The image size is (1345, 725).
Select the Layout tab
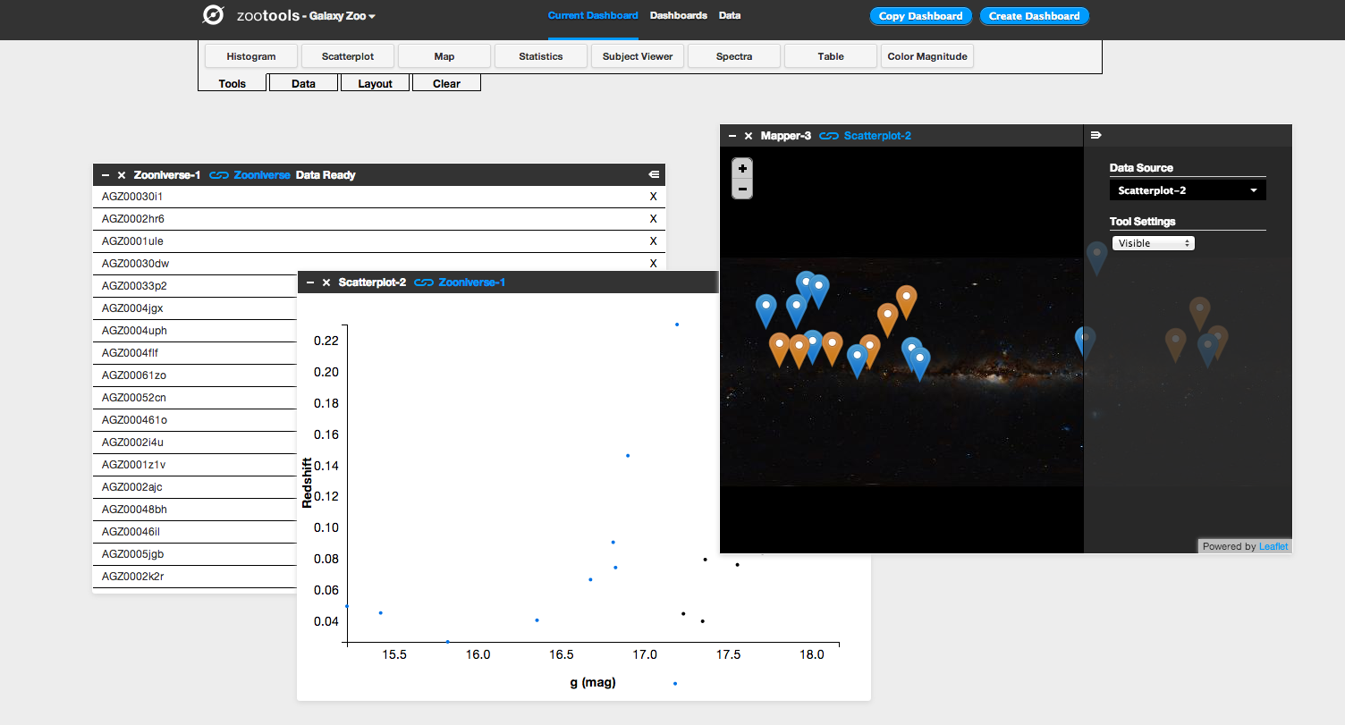[x=376, y=83]
